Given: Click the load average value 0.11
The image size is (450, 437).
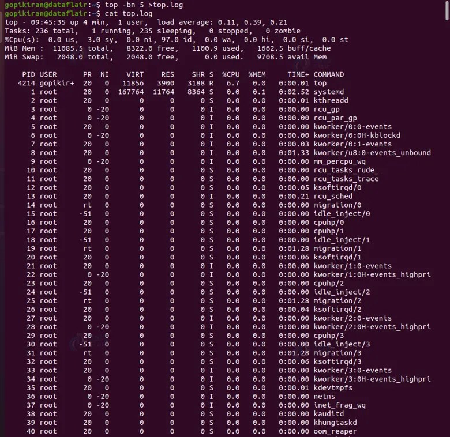Looking at the screenshot, I should pyautogui.click(x=226, y=22).
